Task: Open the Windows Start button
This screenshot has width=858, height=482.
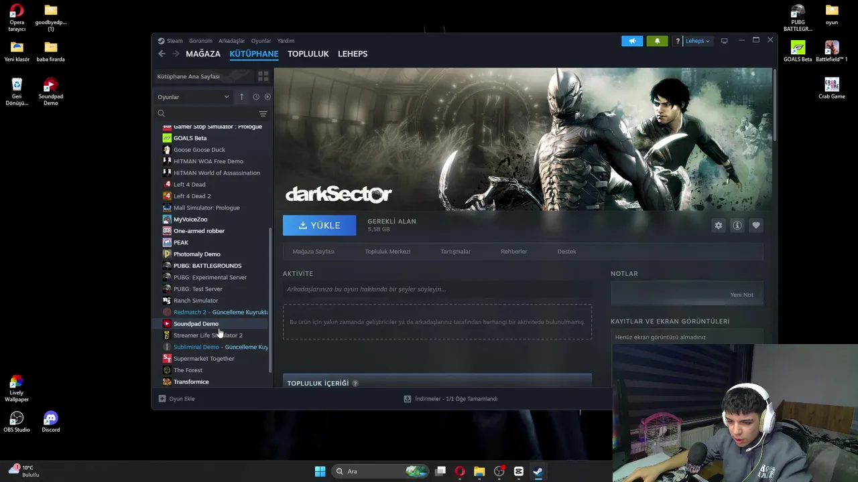Action: click(320, 471)
